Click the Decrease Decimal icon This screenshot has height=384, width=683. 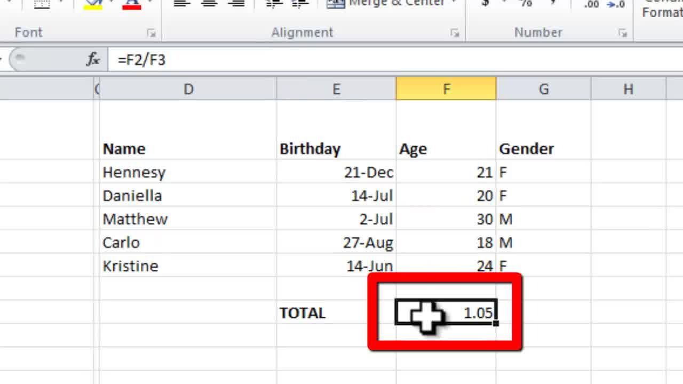[x=616, y=4]
